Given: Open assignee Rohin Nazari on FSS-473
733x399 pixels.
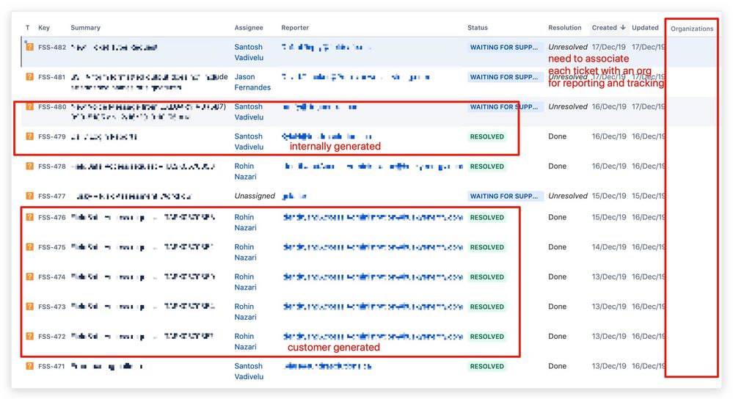Looking at the screenshot, I should coord(245,312).
